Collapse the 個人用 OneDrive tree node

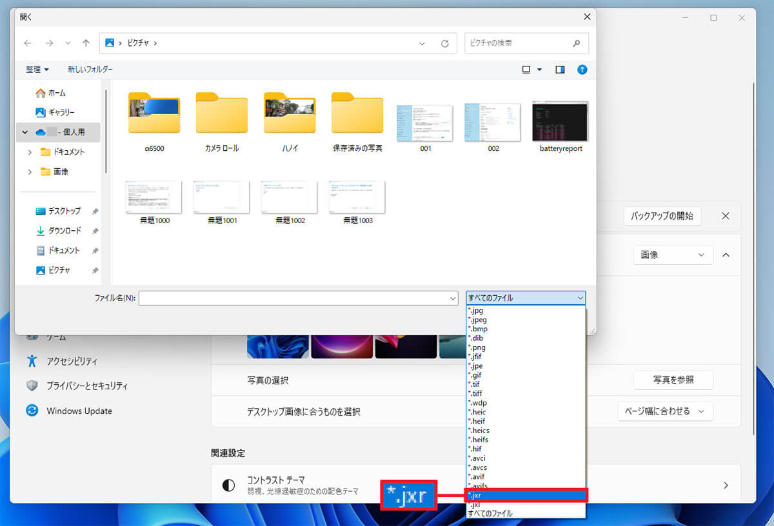coord(25,132)
